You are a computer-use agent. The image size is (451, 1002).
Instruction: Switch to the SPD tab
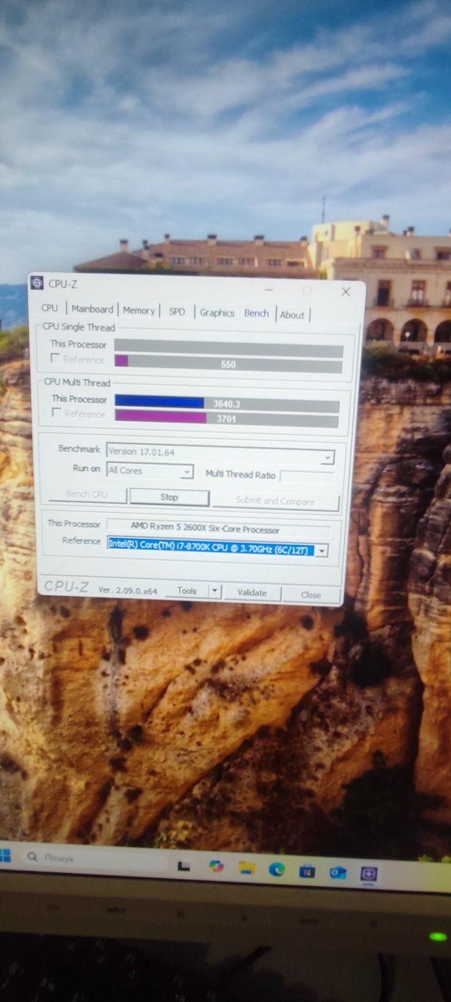pyautogui.click(x=177, y=312)
